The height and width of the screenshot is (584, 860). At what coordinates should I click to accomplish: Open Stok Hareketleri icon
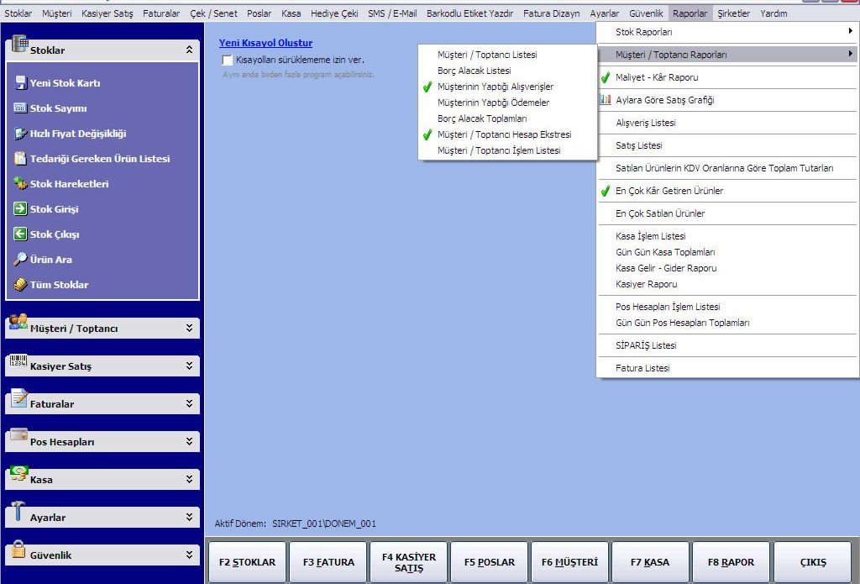pos(21,184)
